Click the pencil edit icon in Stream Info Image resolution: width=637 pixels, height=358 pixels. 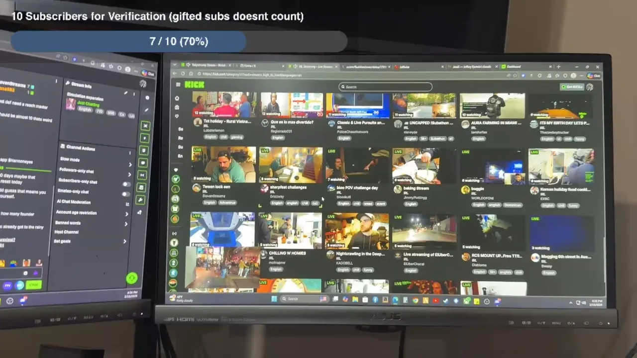click(x=126, y=92)
